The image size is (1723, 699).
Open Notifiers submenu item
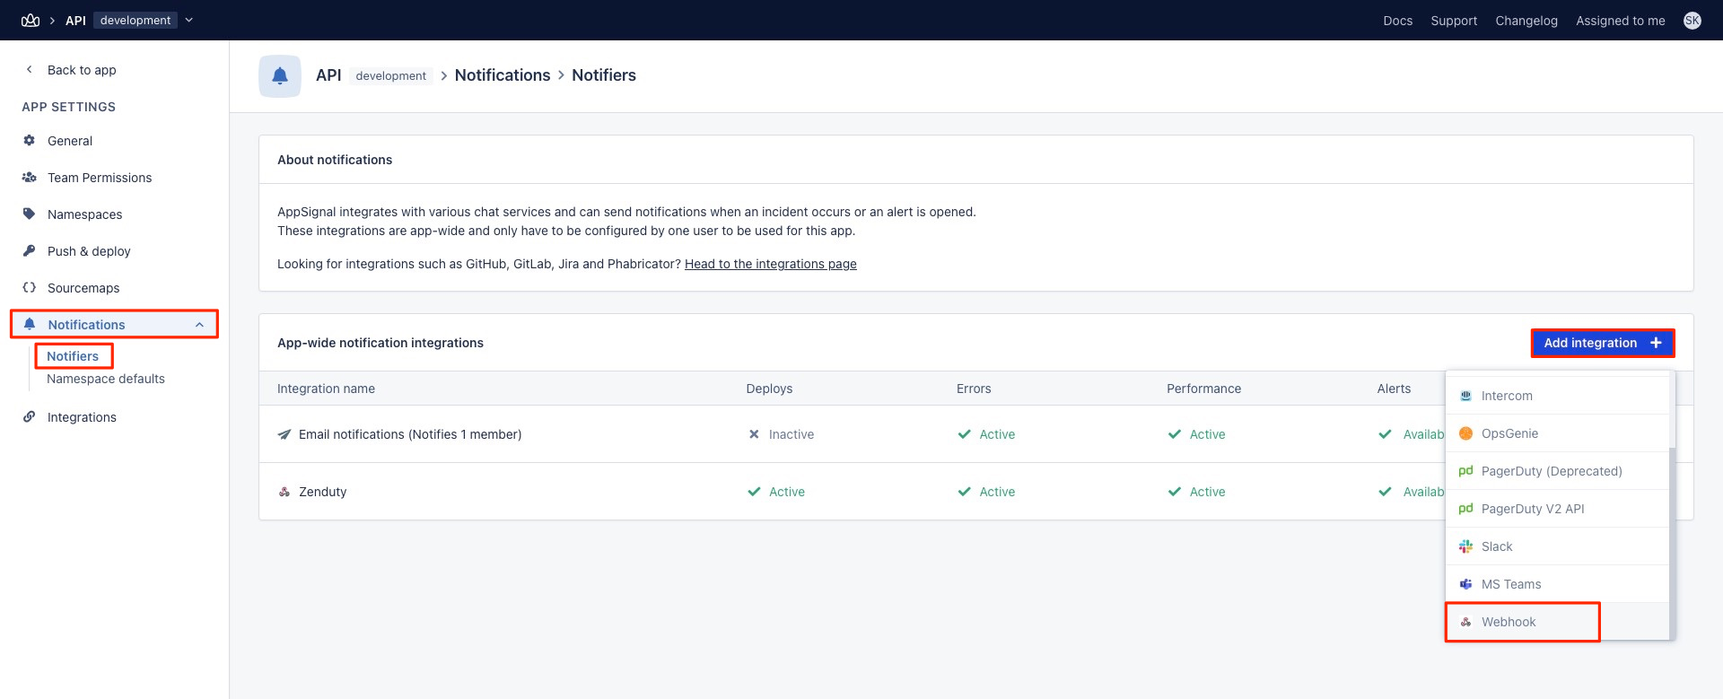[x=73, y=356]
